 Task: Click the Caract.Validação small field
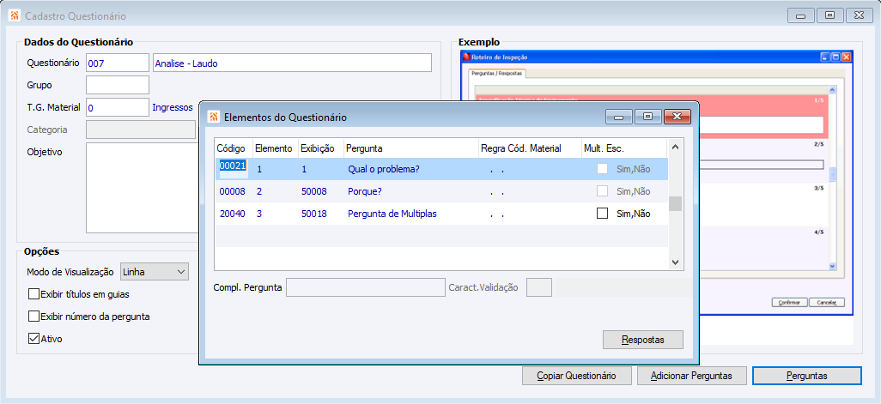[539, 288]
